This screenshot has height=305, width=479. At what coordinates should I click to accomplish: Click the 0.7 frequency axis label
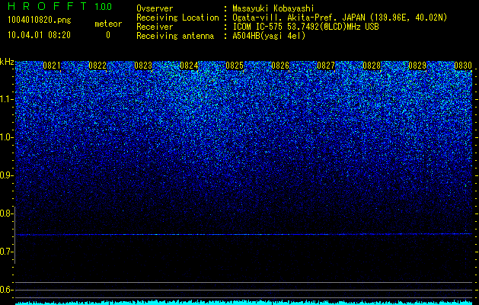tap(6, 252)
